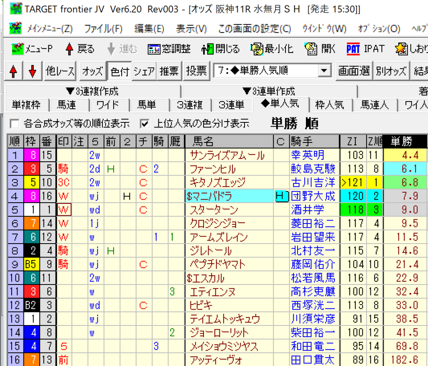
Task: Click horse name サンライズアムール
Action: click(x=227, y=155)
